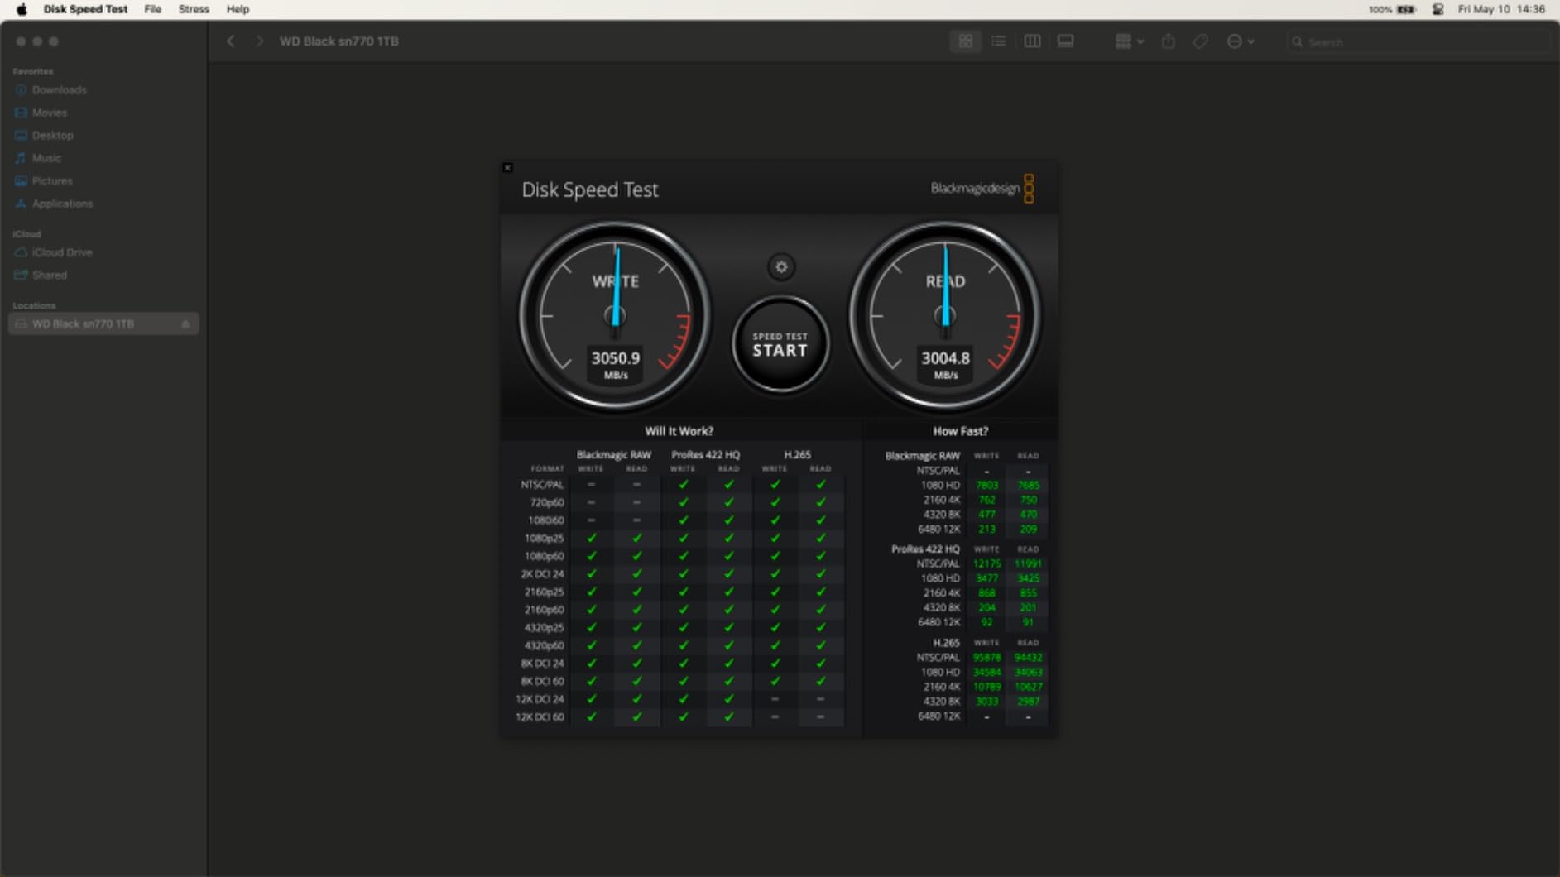Start the speed test
Screen dimensions: 1560x877
tap(780, 345)
